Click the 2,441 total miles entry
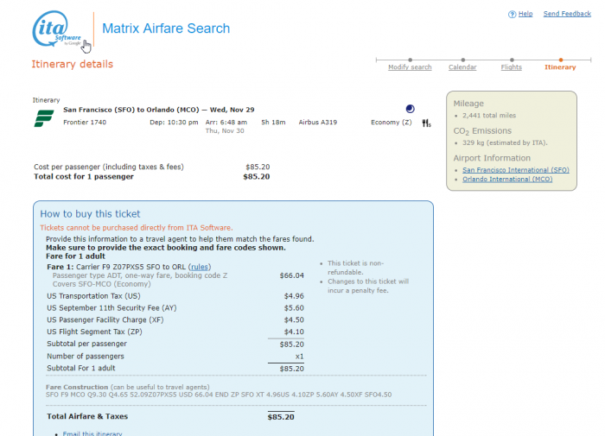The height and width of the screenshot is (436, 605). [x=489, y=116]
